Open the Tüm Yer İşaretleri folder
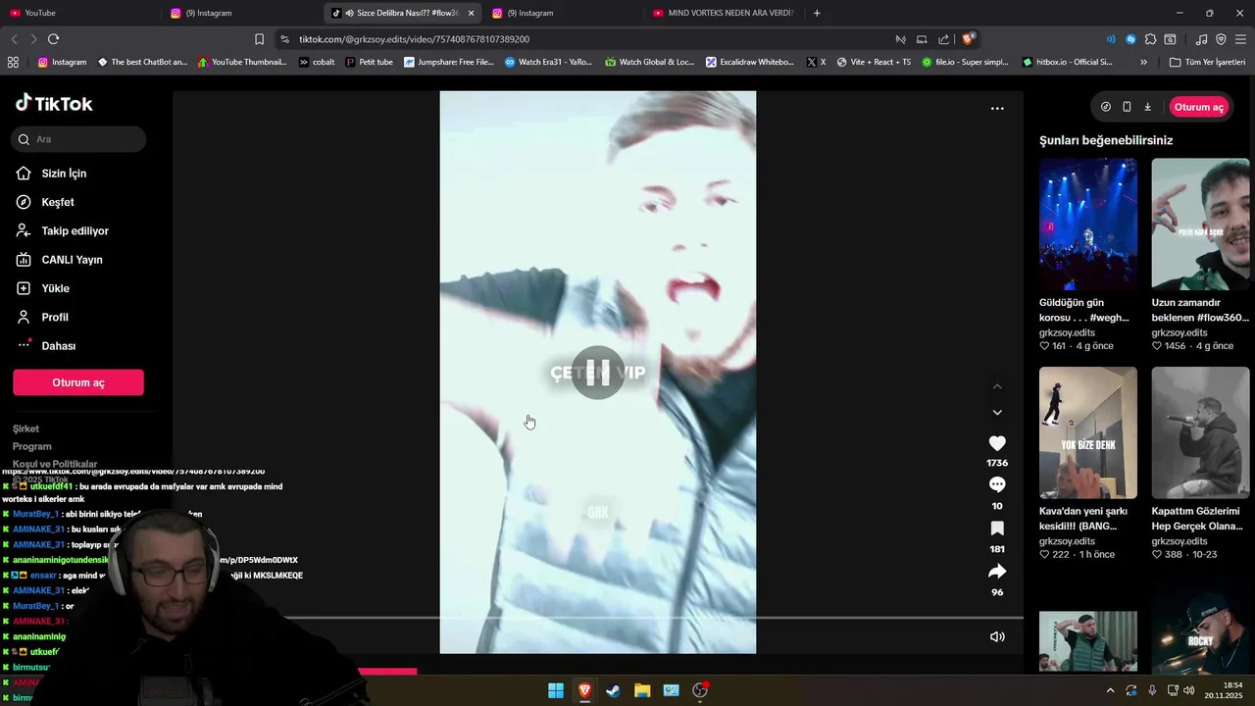 point(1208,62)
